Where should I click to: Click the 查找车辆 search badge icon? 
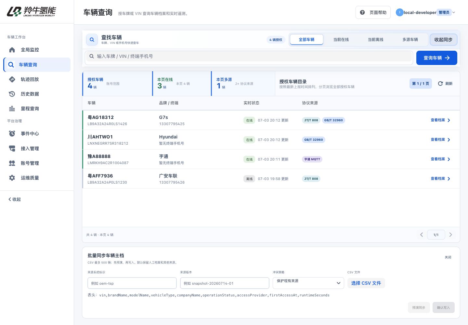92,40
